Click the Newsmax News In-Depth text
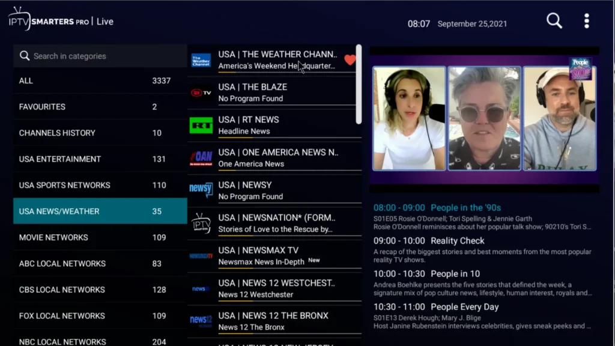Image resolution: width=615 pixels, height=346 pixels. tap(261, 262)
